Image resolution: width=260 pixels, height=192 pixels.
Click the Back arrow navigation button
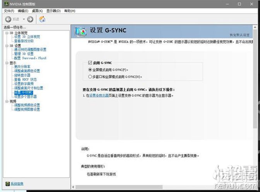pyautogui.click(x=8, y=19)
